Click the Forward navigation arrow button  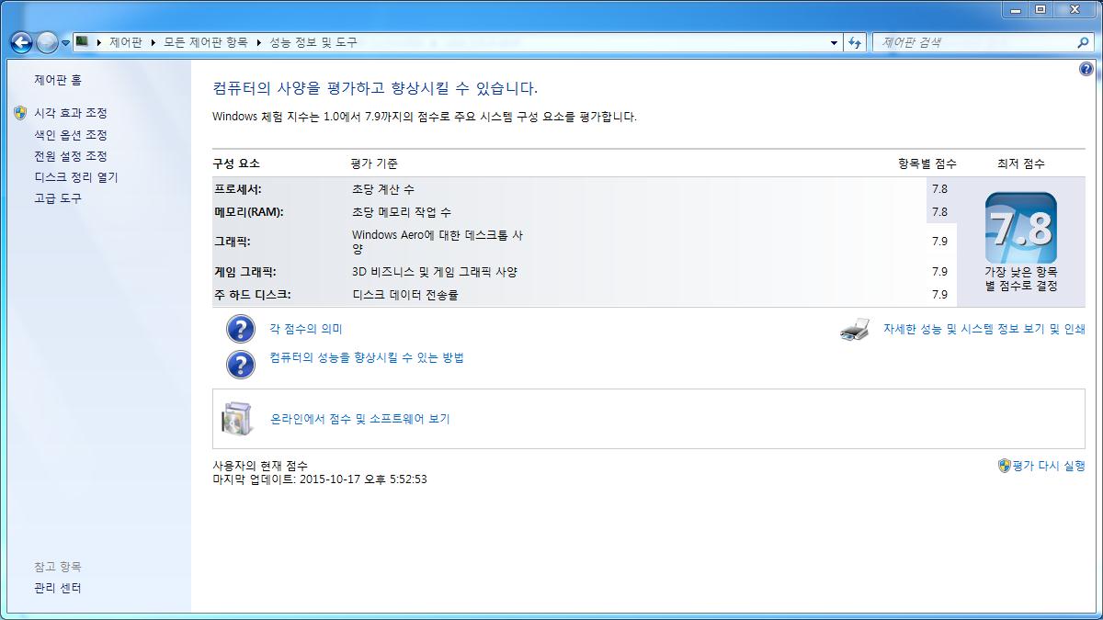pyautogui.click(x=47, y=42)
